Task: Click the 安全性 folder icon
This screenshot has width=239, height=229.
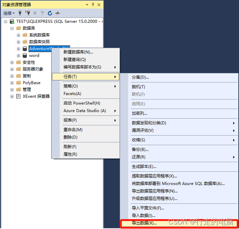Action: coord(19,62)
